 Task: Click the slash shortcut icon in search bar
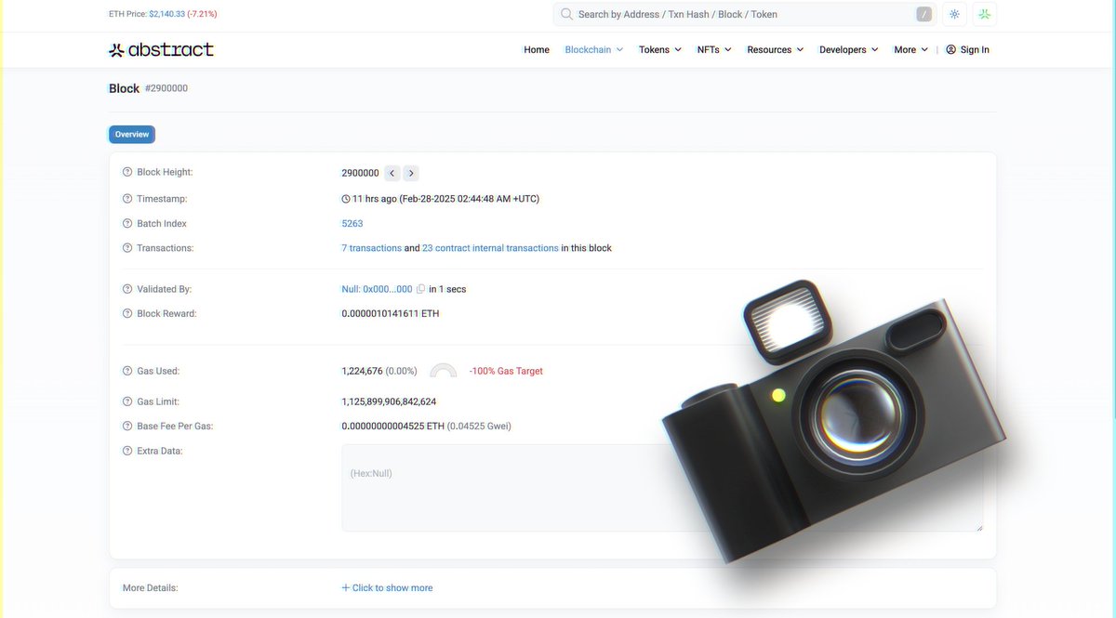coord(923,14)
